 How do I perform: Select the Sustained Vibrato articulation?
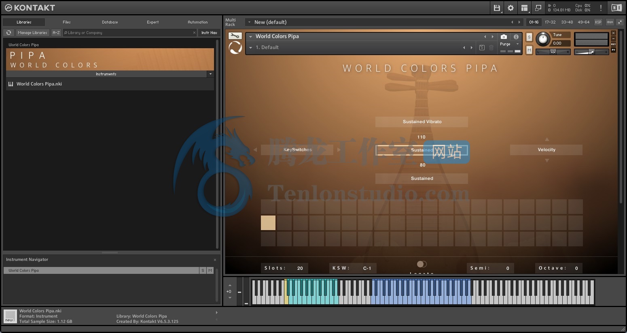point(422,122)
